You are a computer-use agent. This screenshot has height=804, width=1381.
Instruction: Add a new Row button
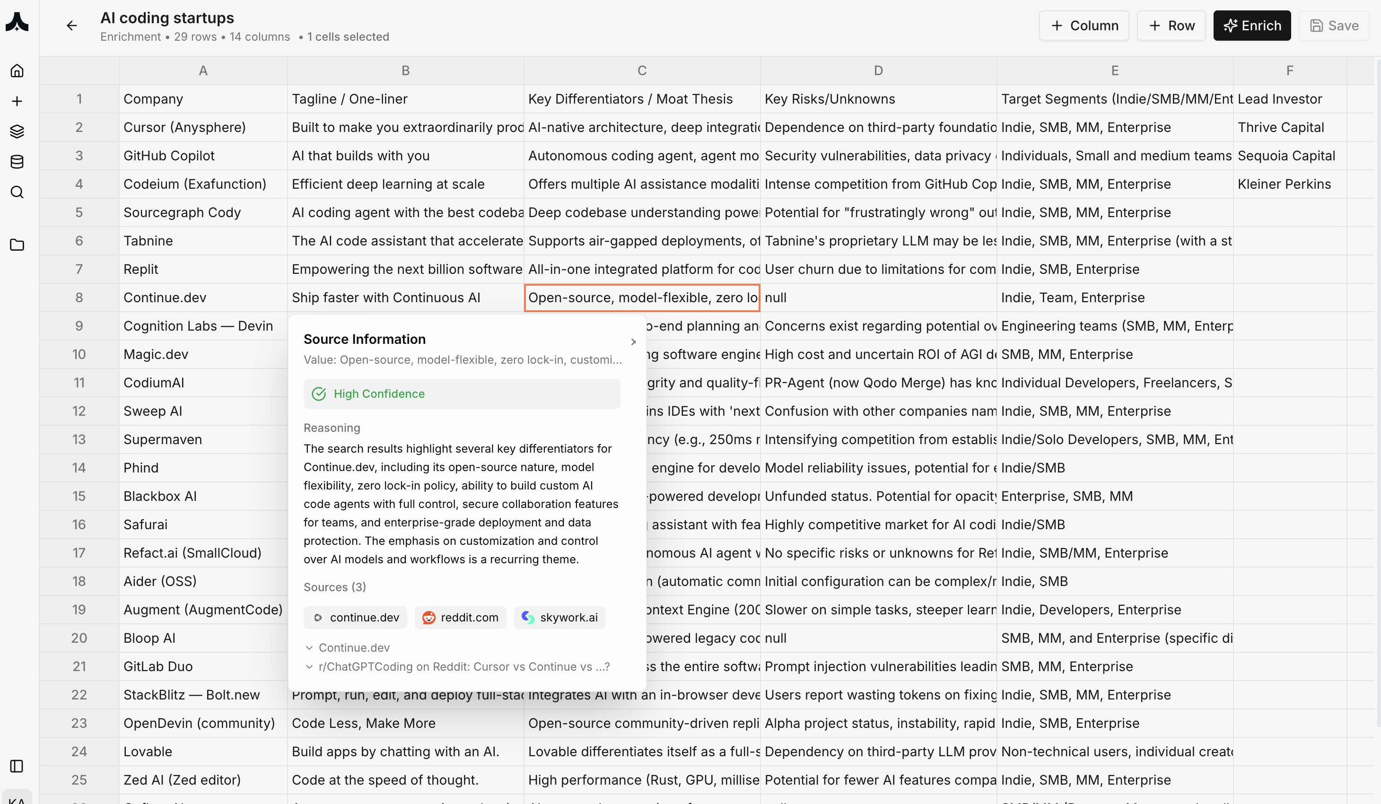coord(1171,26)
